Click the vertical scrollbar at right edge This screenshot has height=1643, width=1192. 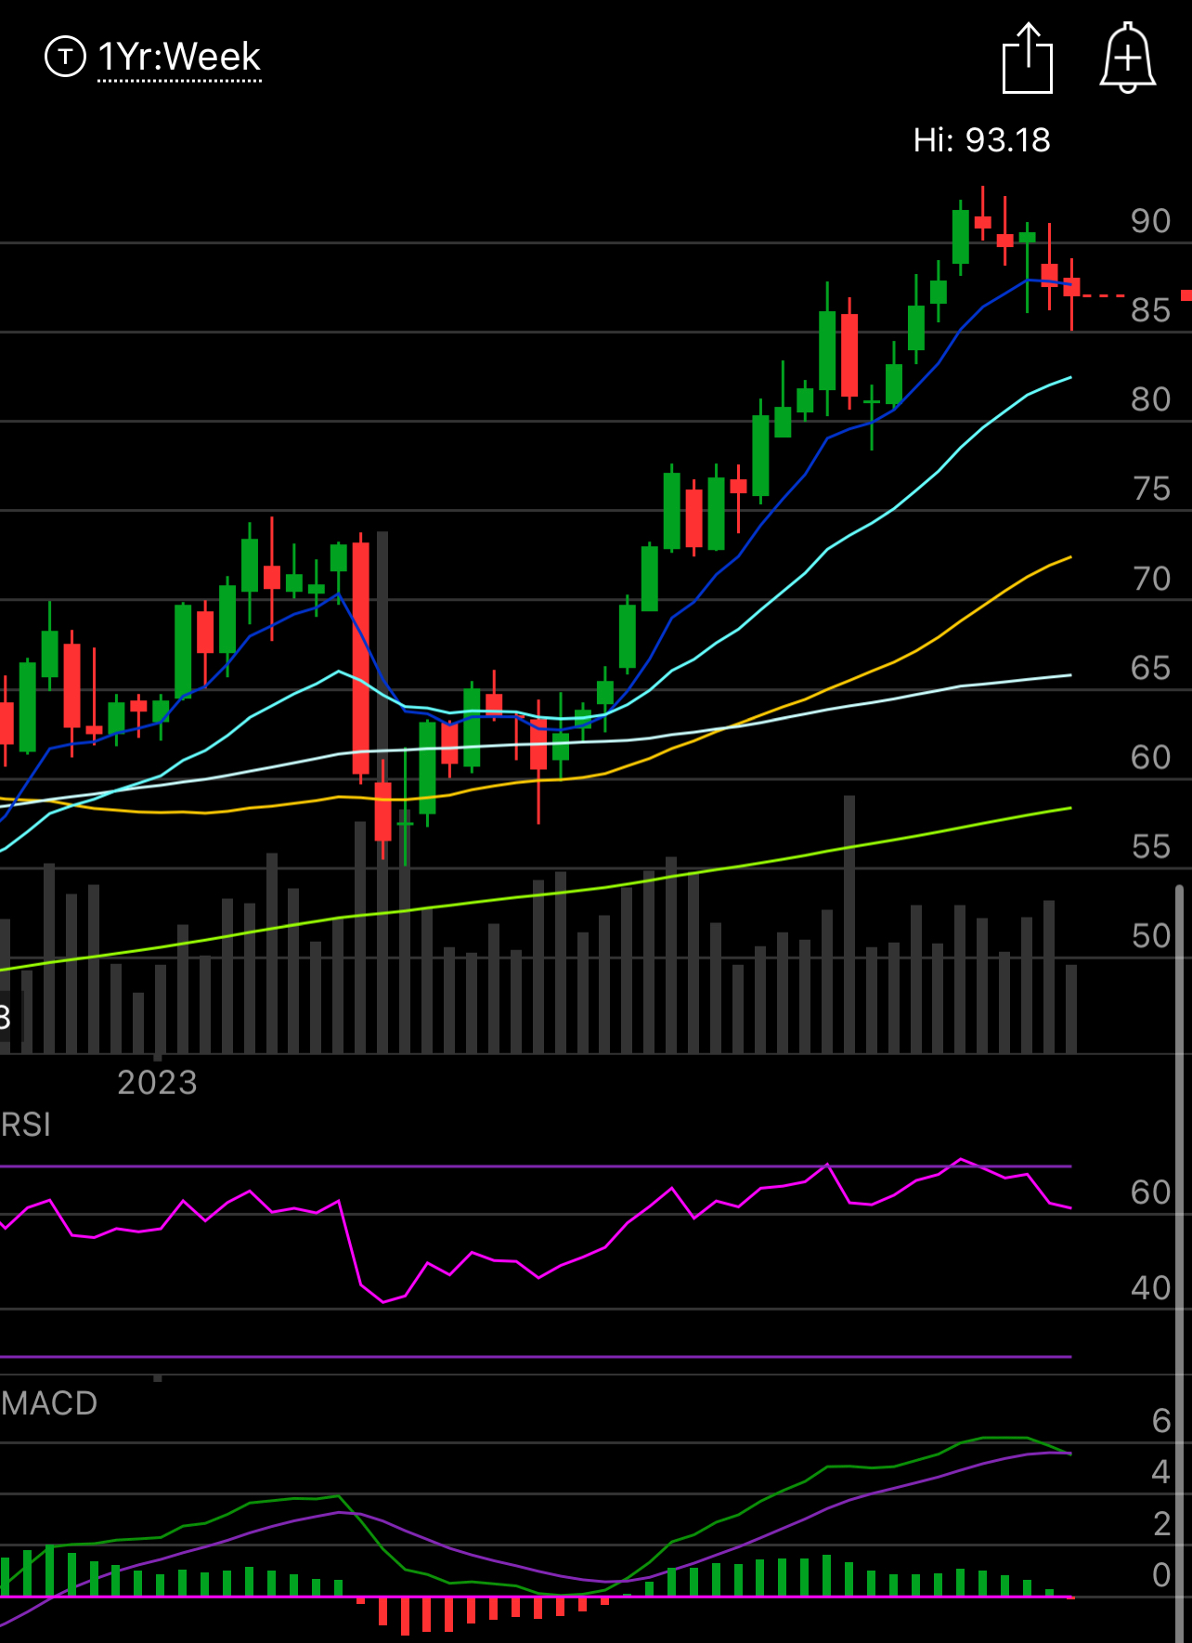click(x=1180, y=1263)
